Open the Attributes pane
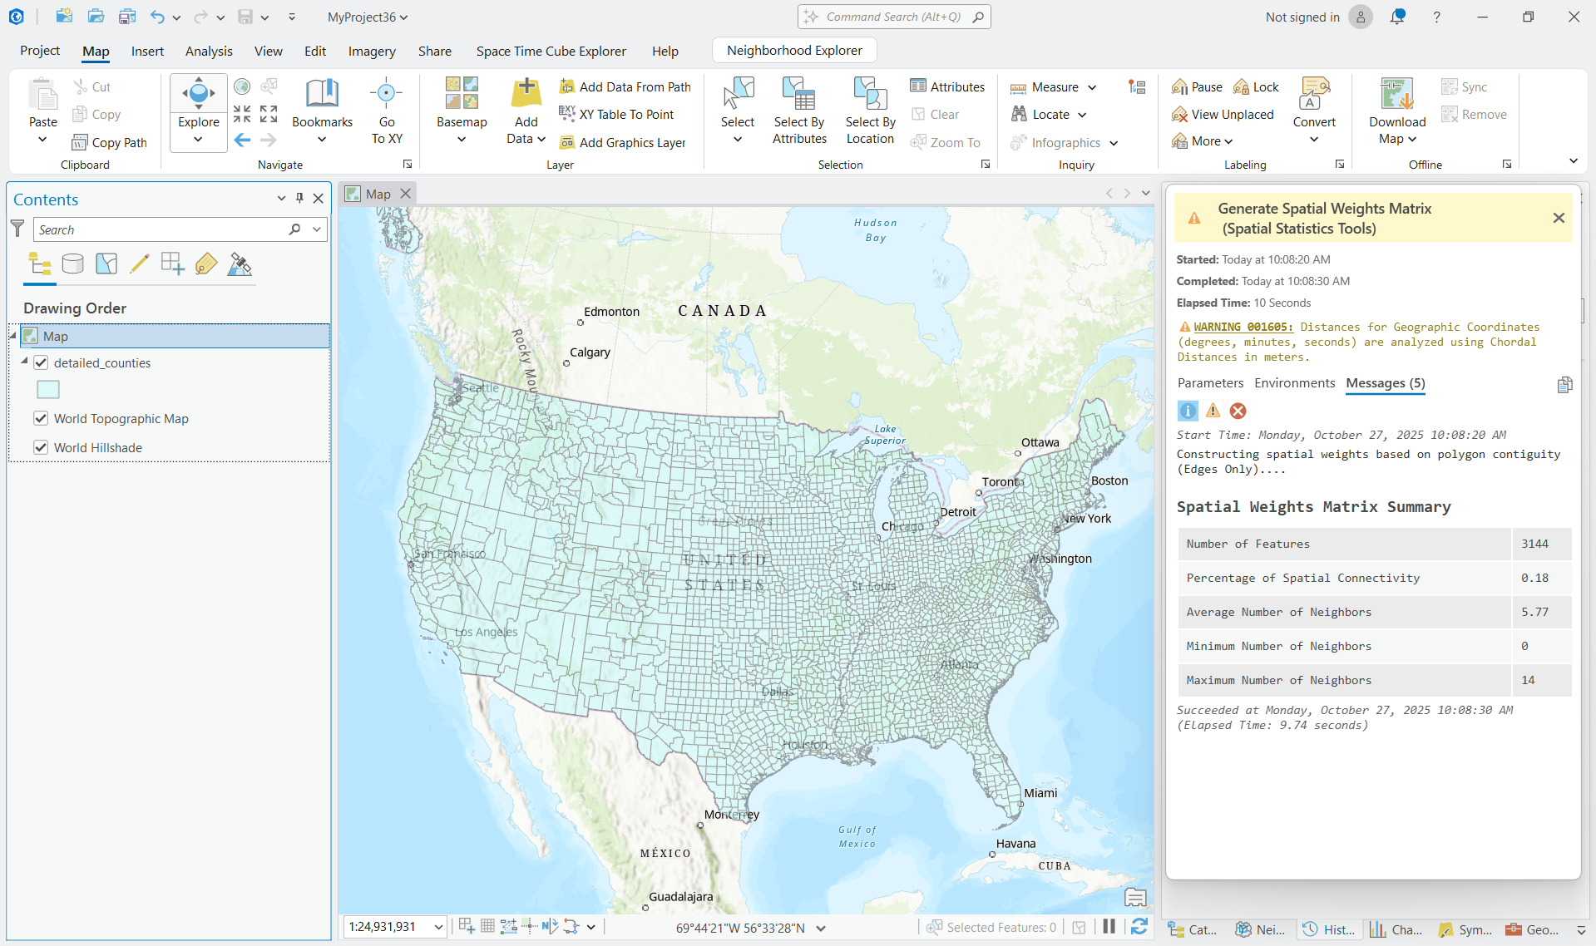 pyautogui.click(x=947, y=86)
